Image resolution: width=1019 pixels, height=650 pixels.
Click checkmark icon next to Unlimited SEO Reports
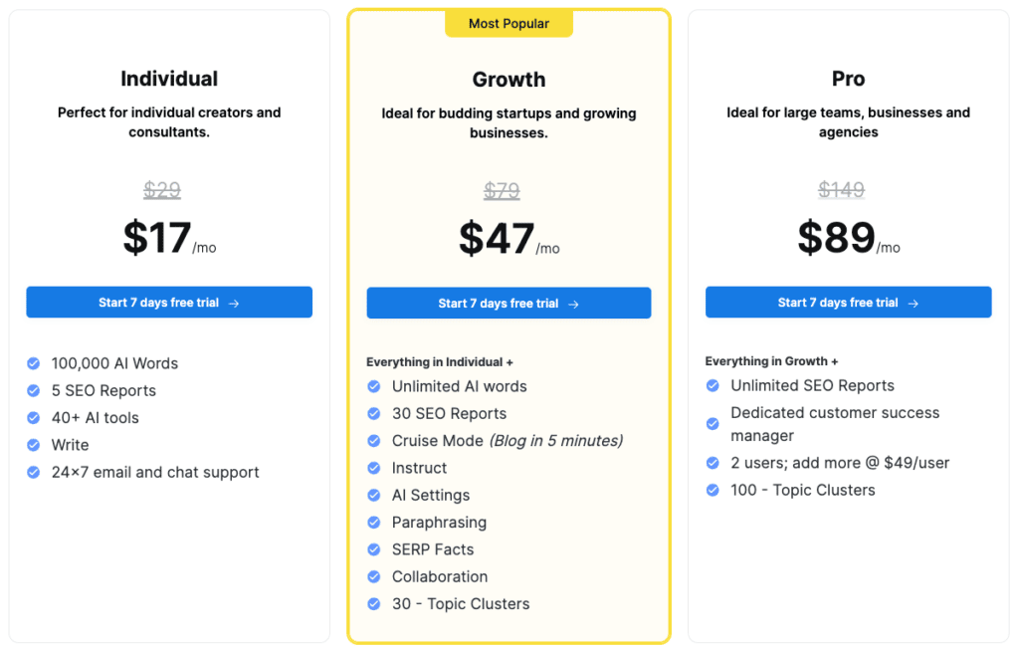[713, 385]
